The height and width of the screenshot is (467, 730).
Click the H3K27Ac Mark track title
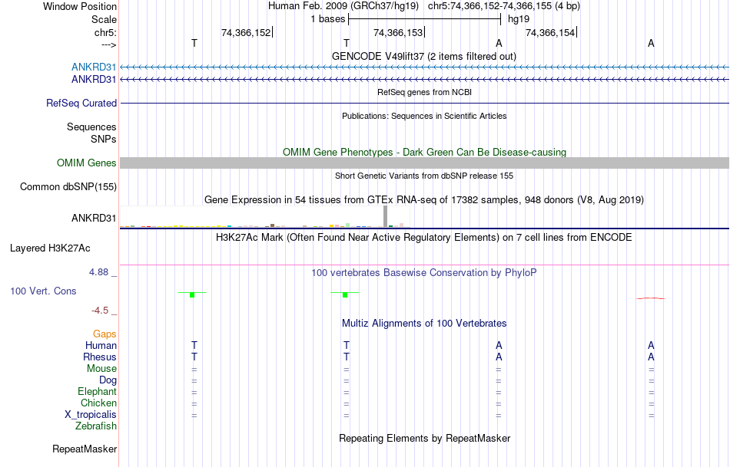pyautogui.click(x=424, y=238)
